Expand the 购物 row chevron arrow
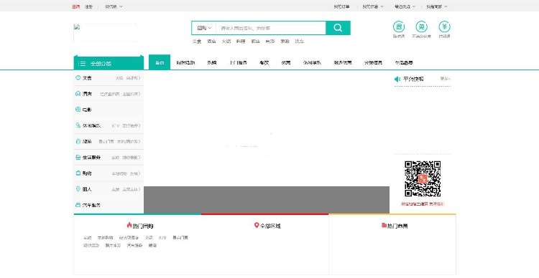This screenshot has height=278, width=539. [139, 173]
